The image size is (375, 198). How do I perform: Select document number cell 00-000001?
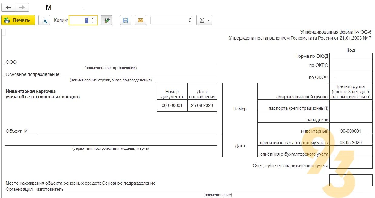click(x=172, y=105)
